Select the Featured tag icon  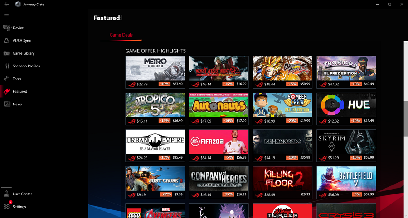(6, 91)
